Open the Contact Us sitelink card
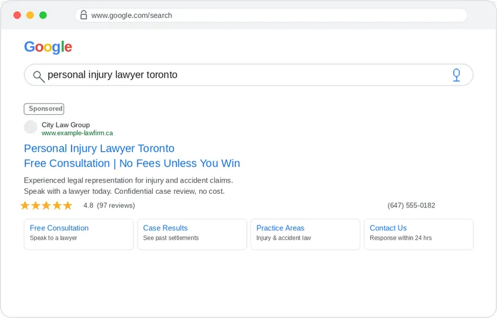Screen dimensions: 497x318 pos(419,234)
